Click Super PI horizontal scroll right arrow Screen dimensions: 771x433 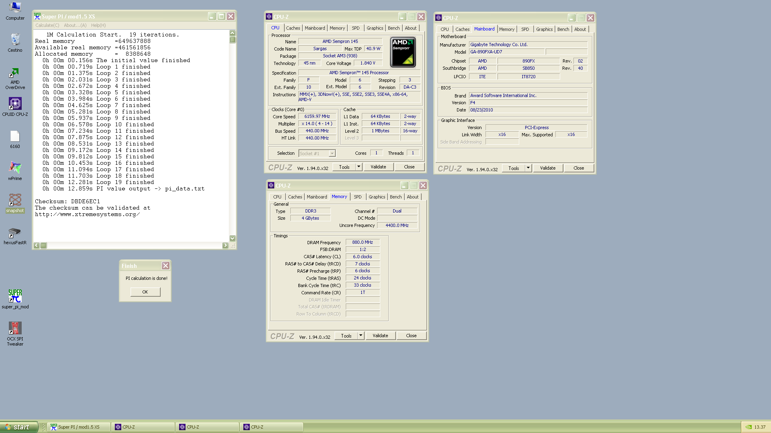225,245
